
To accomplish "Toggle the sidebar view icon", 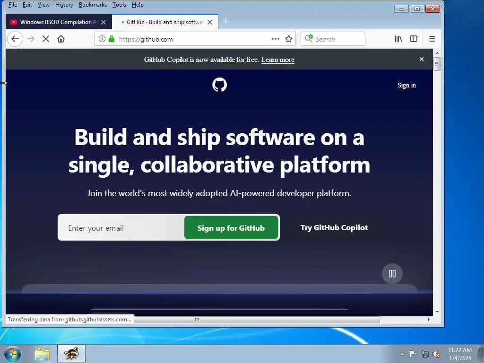I will pyautogui.click(x=414, y=39).
